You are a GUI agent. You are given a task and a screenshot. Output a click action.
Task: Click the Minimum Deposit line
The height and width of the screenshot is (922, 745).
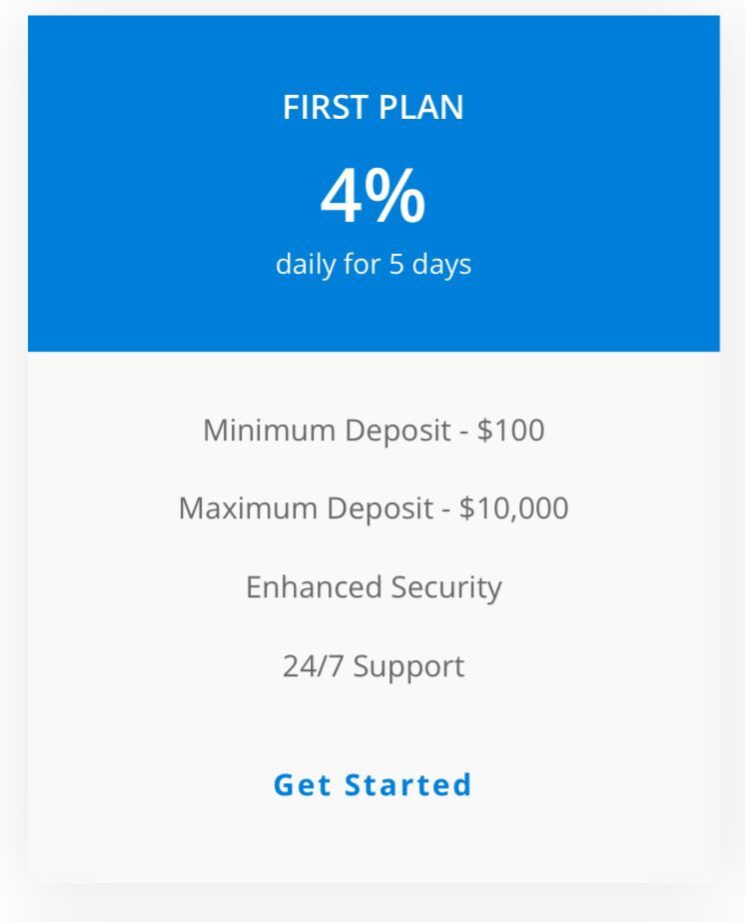pos(372,431)
